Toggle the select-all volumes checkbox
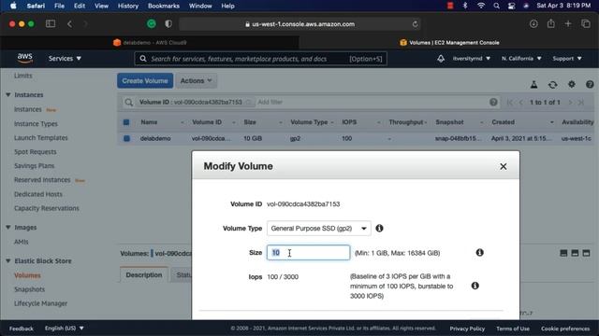This screenshot has height=336, width=599. pyautogui.click(x=126, y=122)
